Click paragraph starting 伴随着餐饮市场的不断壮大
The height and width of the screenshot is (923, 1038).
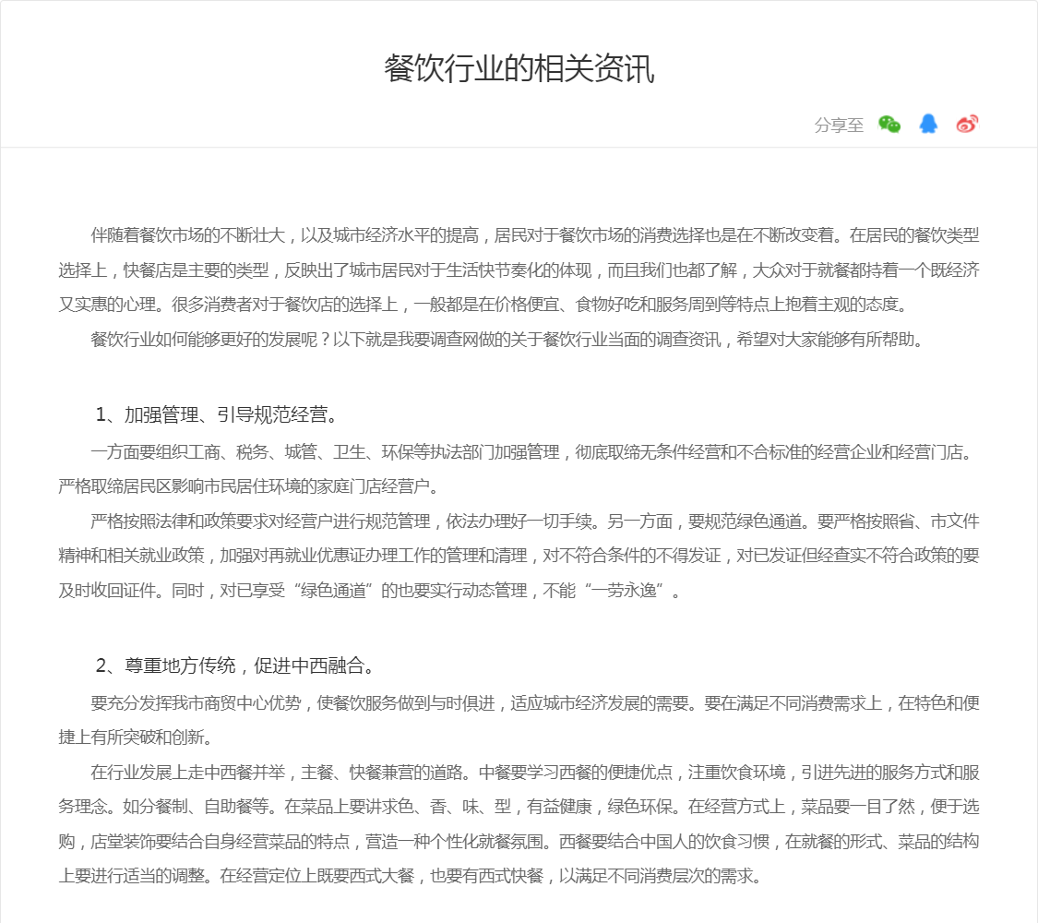click(519, 270)
